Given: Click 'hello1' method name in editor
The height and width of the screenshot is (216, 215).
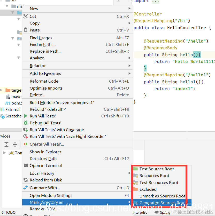Looking at the screenshot, I should point(188,82).
